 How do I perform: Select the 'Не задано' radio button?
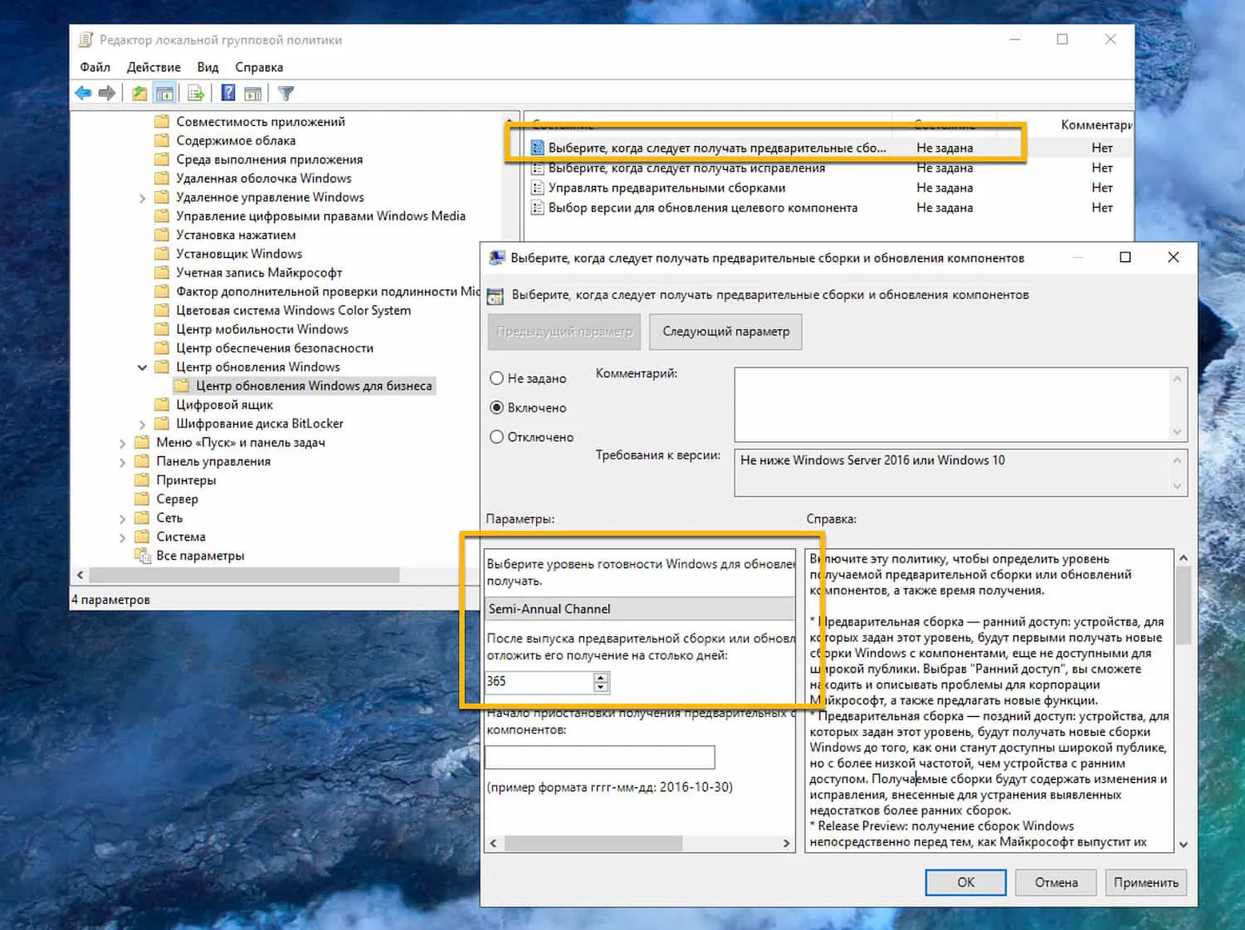pos(496,378)
